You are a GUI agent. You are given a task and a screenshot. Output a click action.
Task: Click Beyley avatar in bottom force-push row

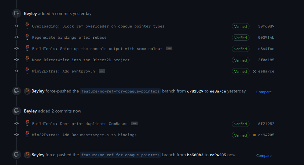click(x=27, y=155)
